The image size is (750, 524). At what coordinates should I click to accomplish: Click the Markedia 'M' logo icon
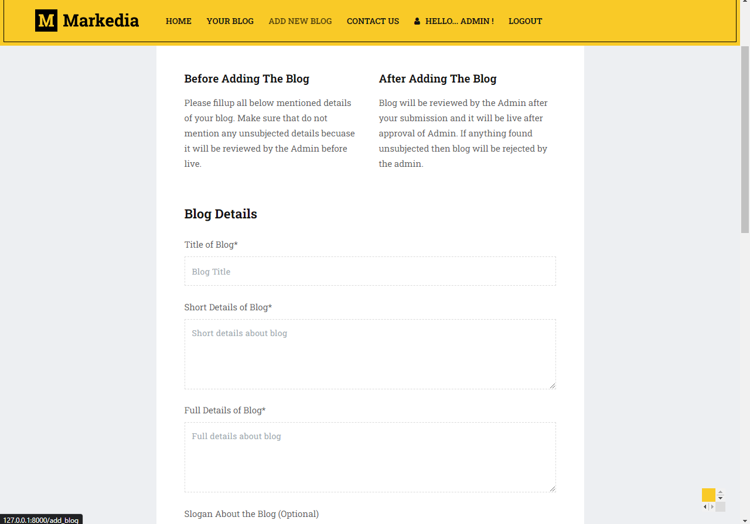[47, 21]
